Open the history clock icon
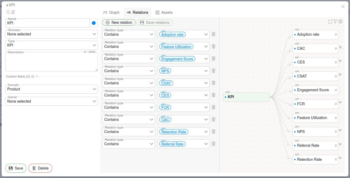Image resolution: width=350 pixels, height=178 pixels. click(x=8, y=12)
